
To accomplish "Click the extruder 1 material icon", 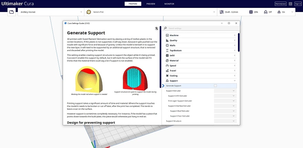I will 89,12.
